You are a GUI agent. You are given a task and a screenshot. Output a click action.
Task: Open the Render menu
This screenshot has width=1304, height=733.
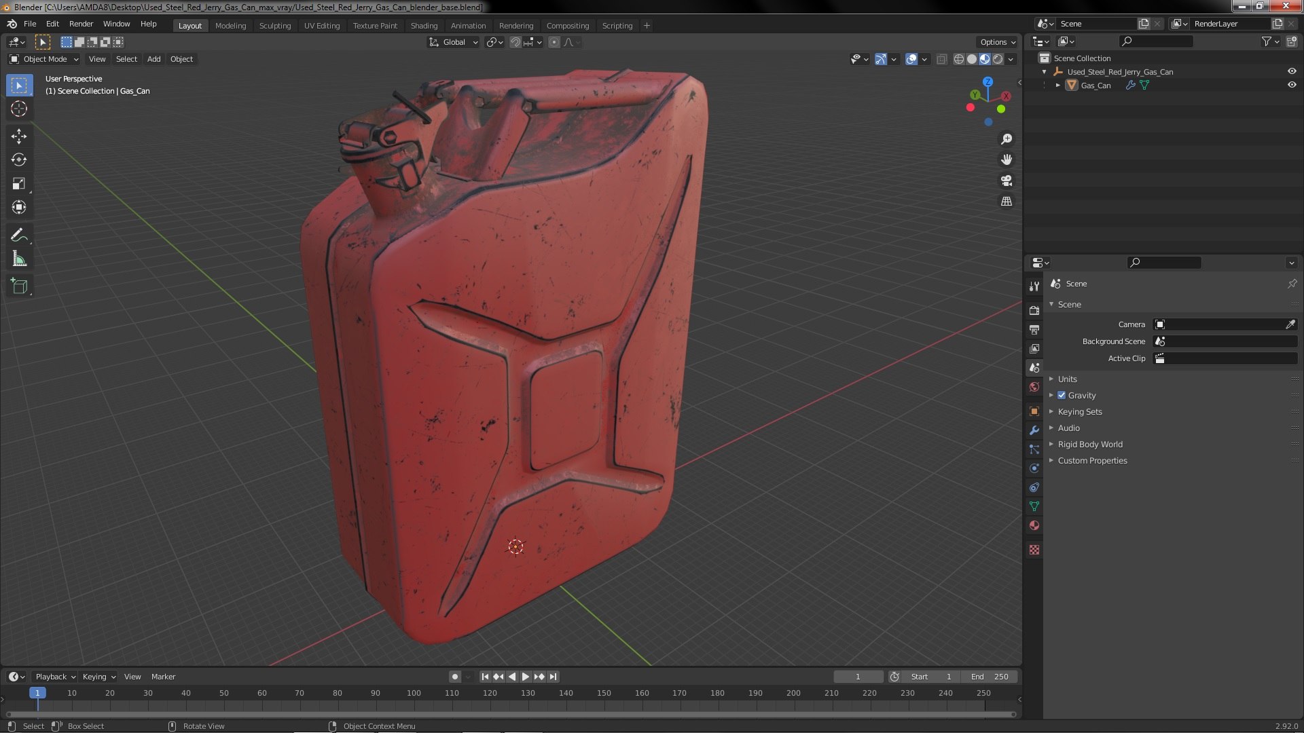tap(81, 24)
